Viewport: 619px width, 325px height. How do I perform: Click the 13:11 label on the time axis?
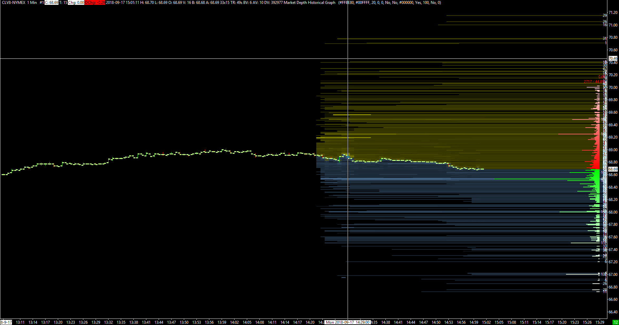click(x=20, y=322)
